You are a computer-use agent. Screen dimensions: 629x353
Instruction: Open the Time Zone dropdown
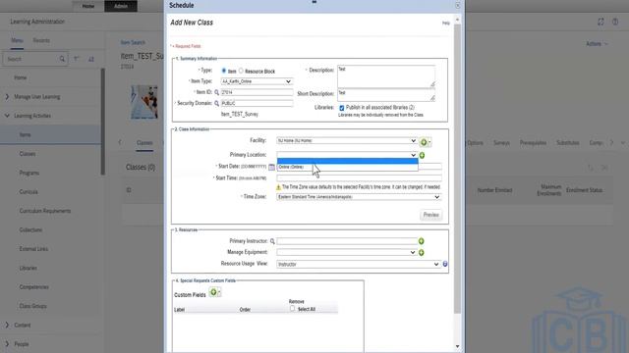(359, 197)
